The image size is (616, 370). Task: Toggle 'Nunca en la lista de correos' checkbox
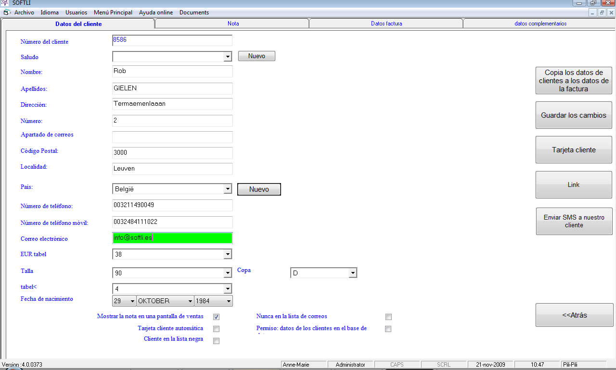pos(389,317)
